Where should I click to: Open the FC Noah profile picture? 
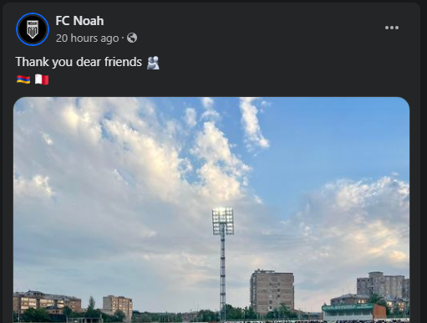(x=33, y=29)
